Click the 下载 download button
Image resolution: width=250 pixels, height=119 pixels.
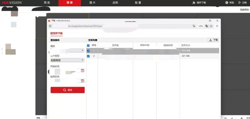point(213,40)
